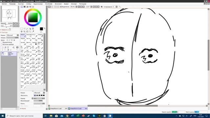Screen dimensions: 210x118
Task: Toggle the Выделение display option
Action: [x=65, y=7]
